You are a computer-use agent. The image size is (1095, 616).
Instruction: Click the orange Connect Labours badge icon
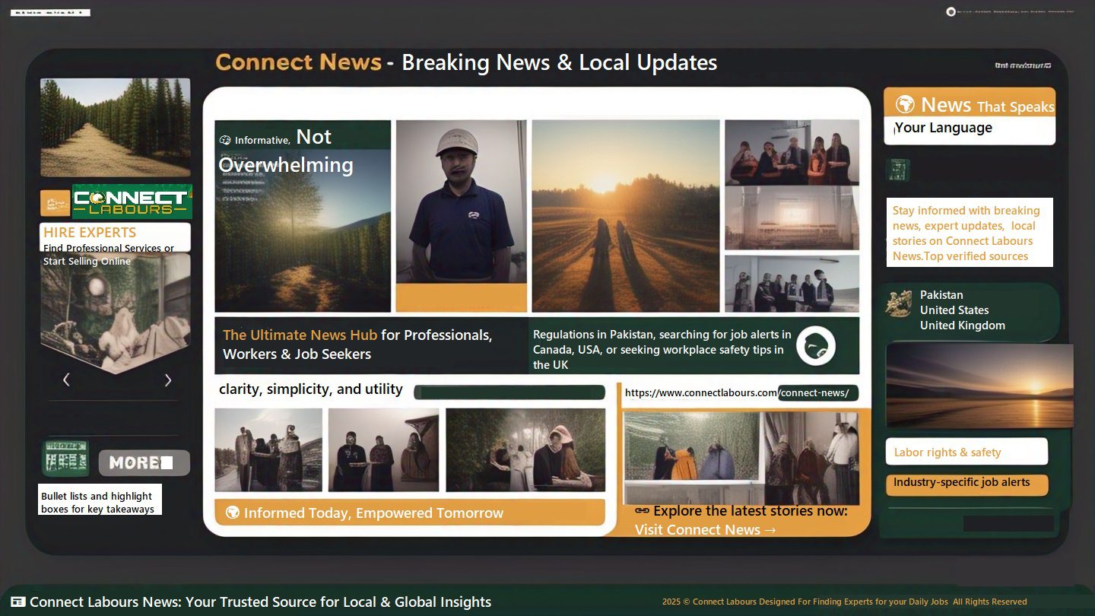pyautogui.click(x=55, y=203)
